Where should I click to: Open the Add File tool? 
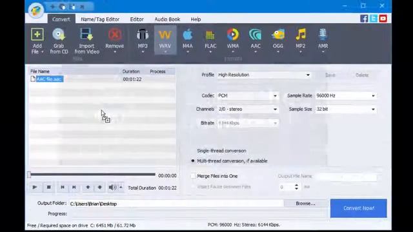[37, 40]
